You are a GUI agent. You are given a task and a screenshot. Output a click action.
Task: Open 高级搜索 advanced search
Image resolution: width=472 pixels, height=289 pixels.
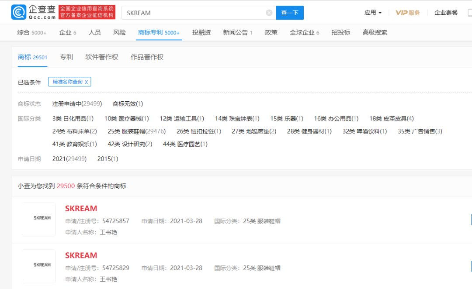[374, 32]
